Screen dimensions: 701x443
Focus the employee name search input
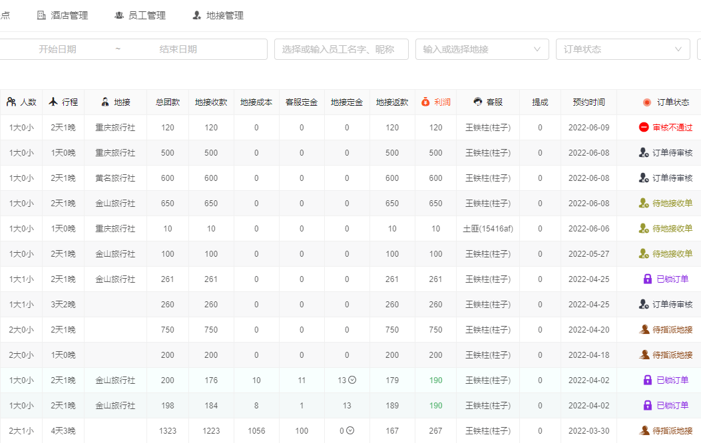pos(341,49)
